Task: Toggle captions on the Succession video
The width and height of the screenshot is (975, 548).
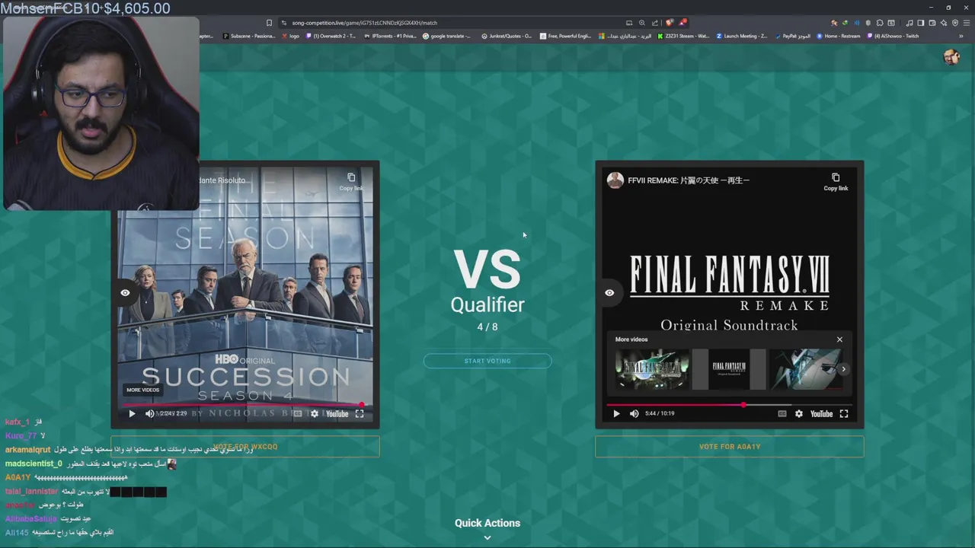Action: 298,414
